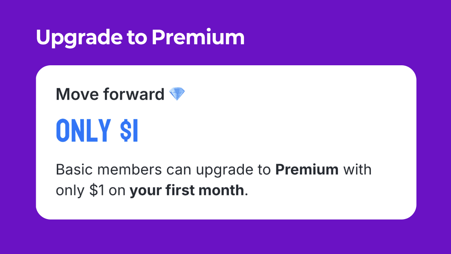Click lowercase "only" starting second description line

(x=71, y=191)
